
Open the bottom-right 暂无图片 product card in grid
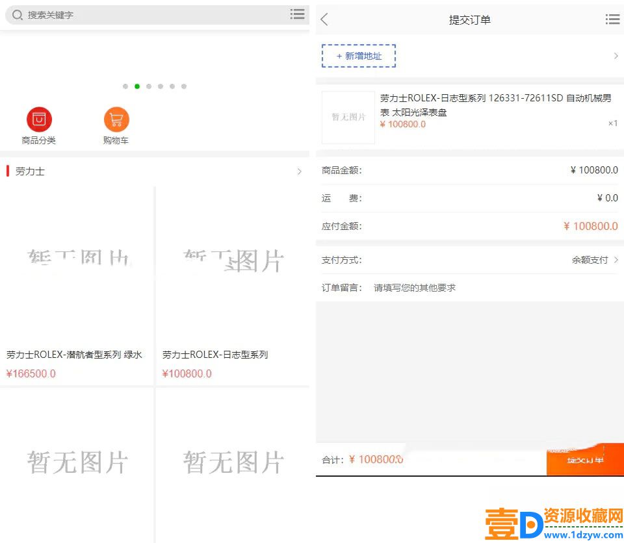point(233,466)
